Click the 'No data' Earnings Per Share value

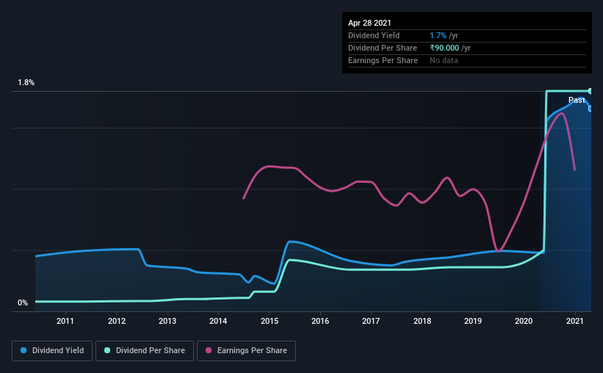click(x=444, y=60)
